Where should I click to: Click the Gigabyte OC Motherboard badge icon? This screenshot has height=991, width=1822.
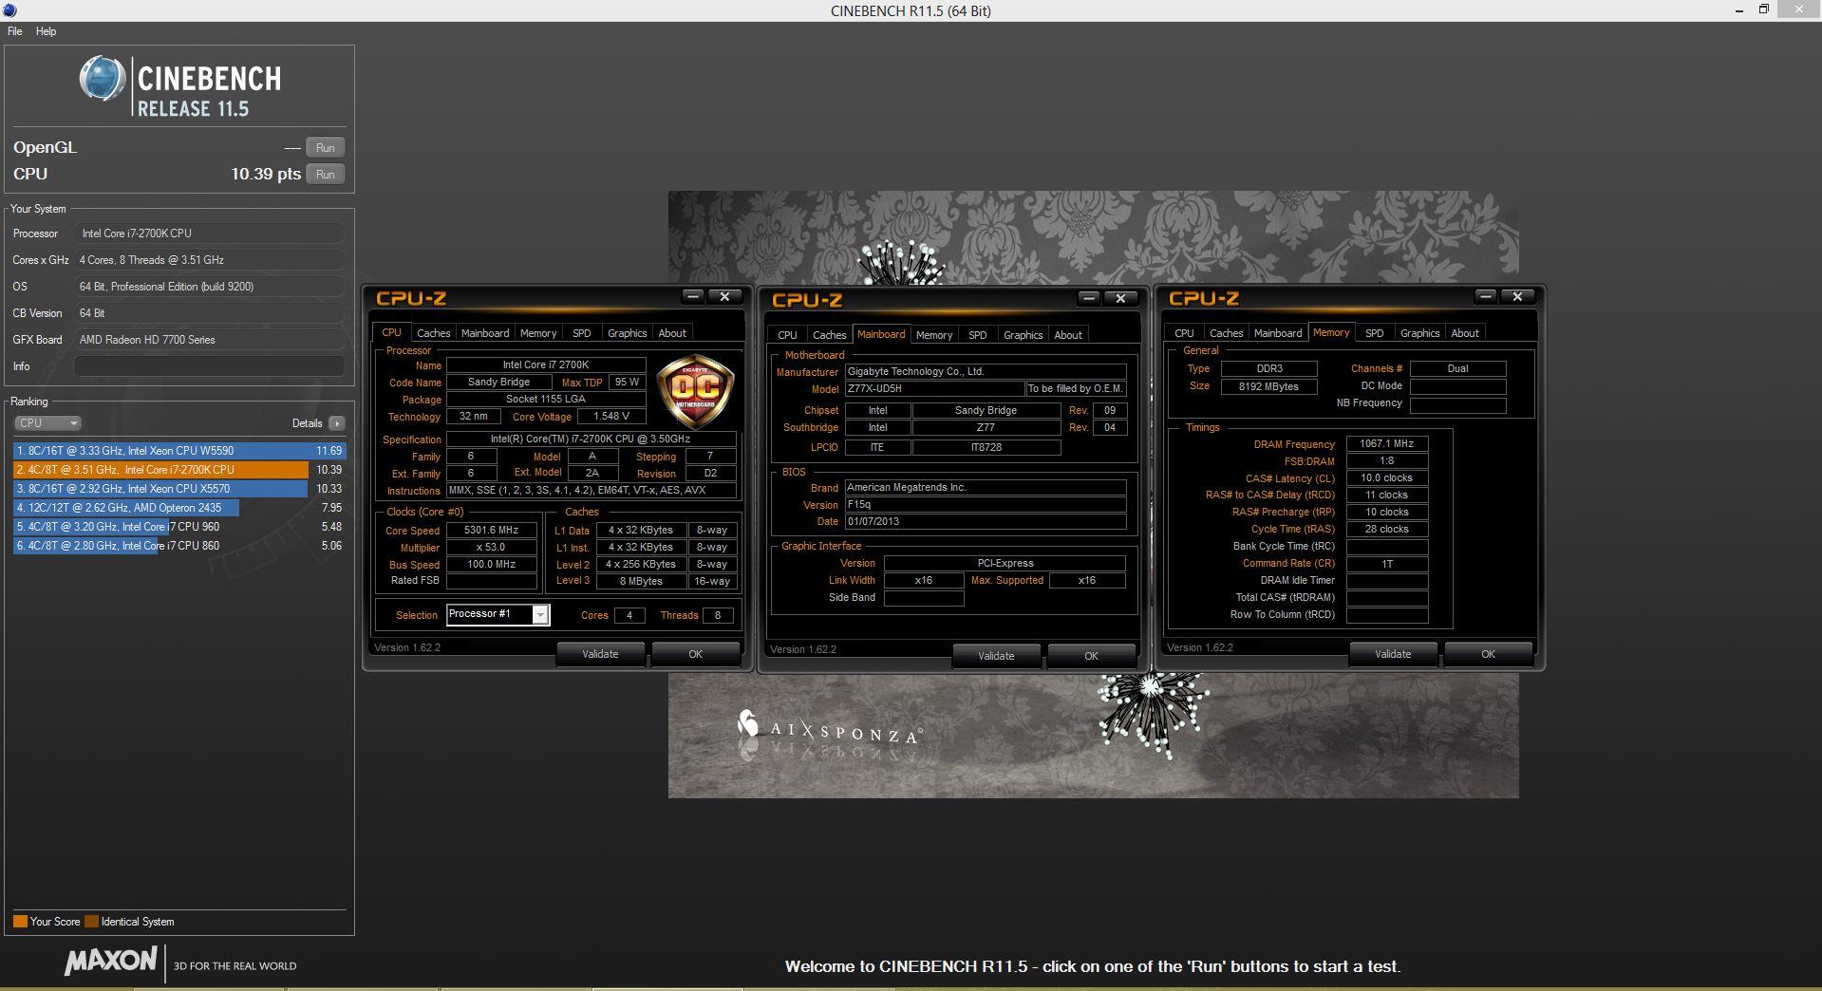tap(696, 391)
